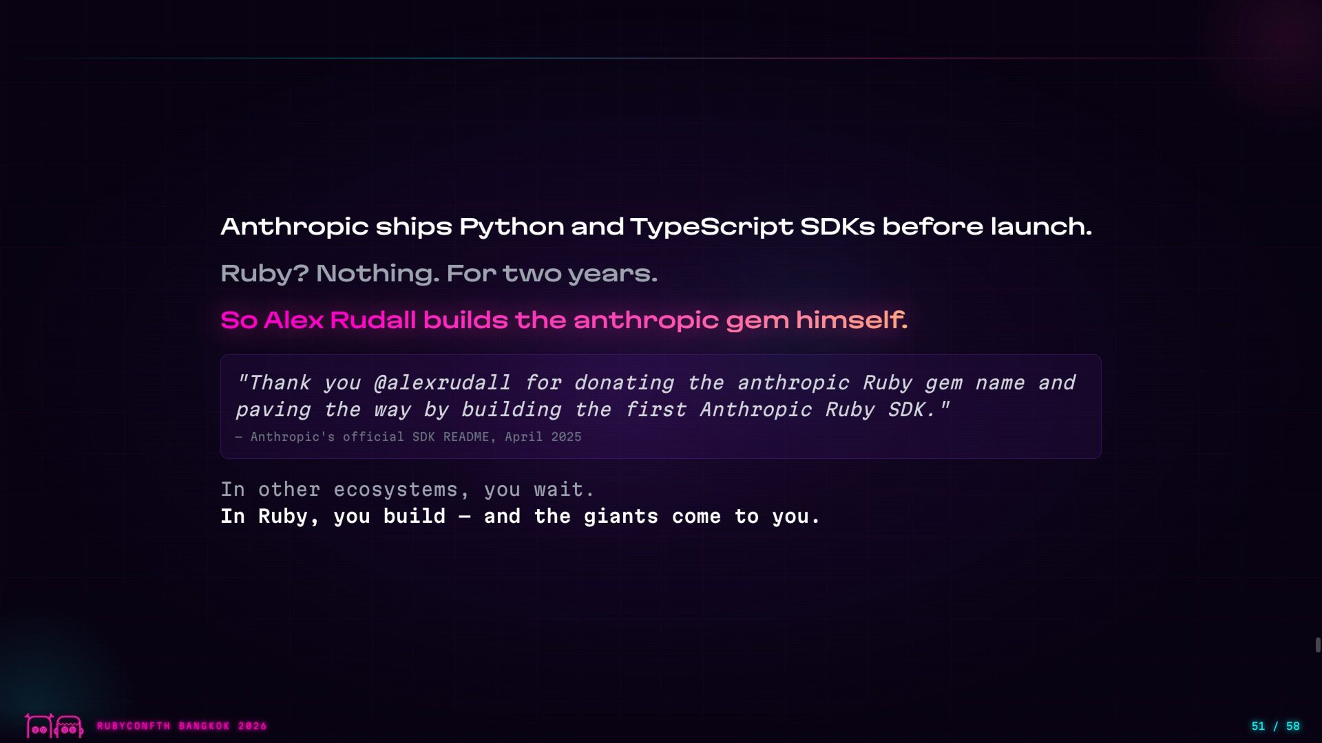Viewport: 1322px width, 743px height.
Task: Click the pink Alex Rudall headline
Action: click(563, 320)
